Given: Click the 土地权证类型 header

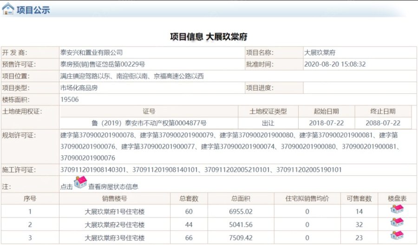Looking at the screenshot, I should 268,111.
